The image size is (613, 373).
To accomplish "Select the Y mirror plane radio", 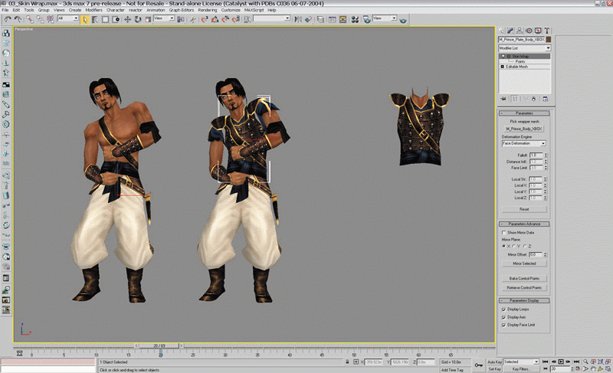I will tap(513, 247).
